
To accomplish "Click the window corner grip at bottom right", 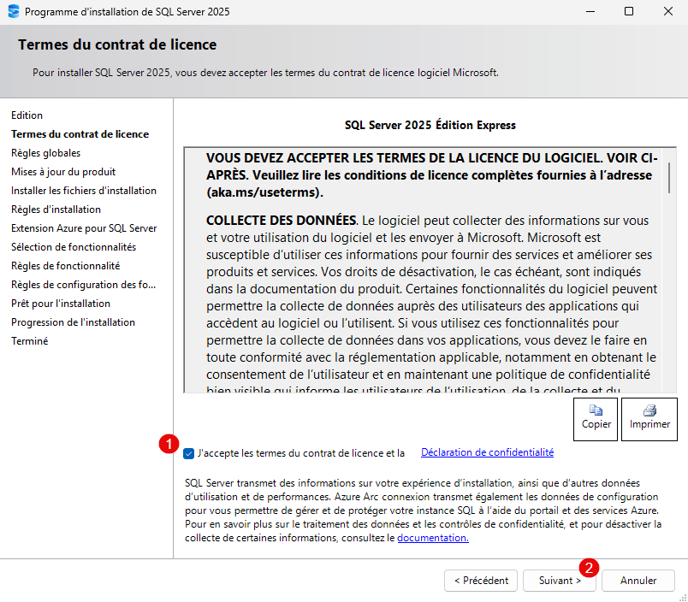I will [683, 597].
